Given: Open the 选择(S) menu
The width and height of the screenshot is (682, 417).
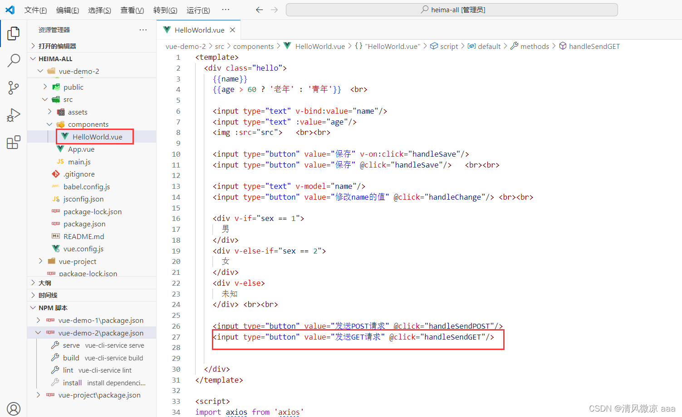Looking at the screenshot, I should point(99,10).
